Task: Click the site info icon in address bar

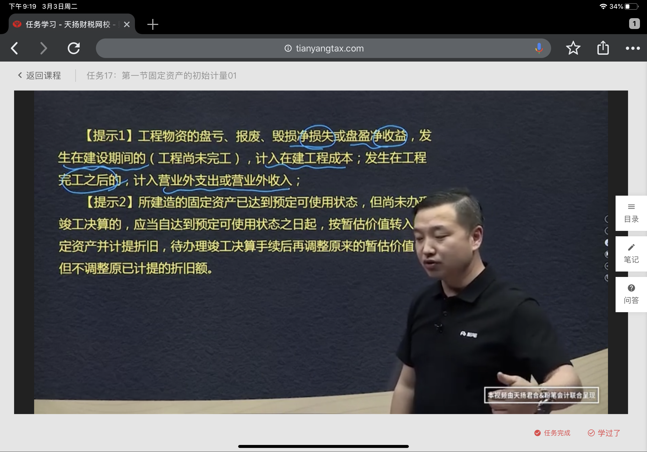Action: click(288, 49)
